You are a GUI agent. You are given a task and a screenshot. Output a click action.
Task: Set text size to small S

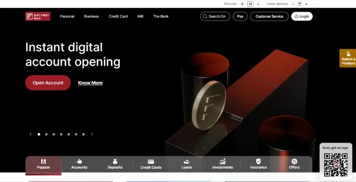tap(242, 4)
